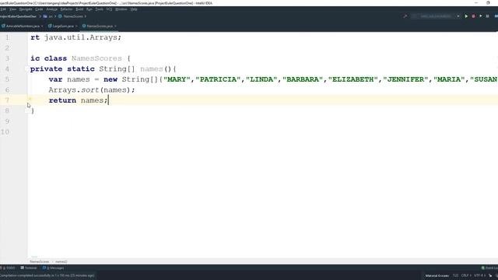Click the cursor position indicator in status bar
Image resolution: width=498 pixels, height=280 pixels.
[456, 275]
